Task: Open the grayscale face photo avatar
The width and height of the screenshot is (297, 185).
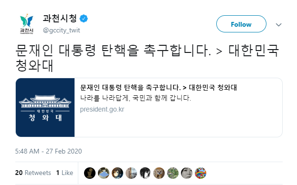Action: tap(187, 173)
